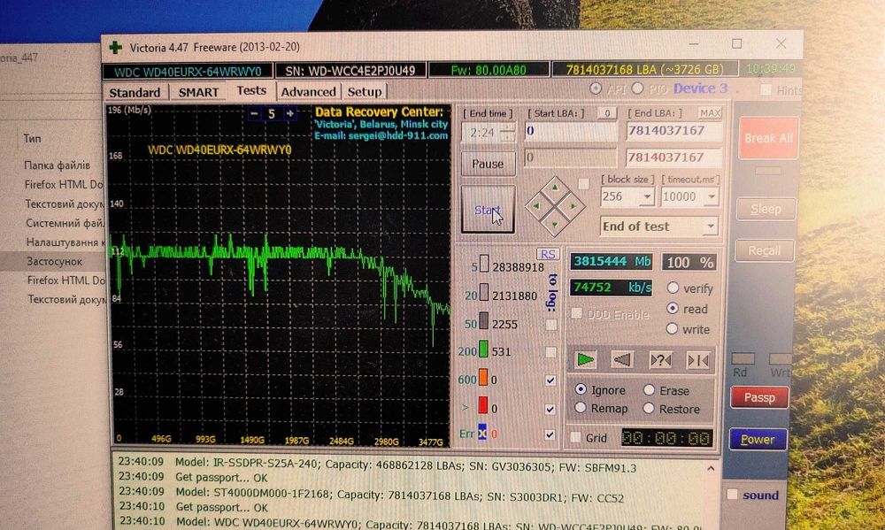Uncheck log checkbox for 600 ms blocks
Viewport: 885px width, 530px height.
pos(550,380)
